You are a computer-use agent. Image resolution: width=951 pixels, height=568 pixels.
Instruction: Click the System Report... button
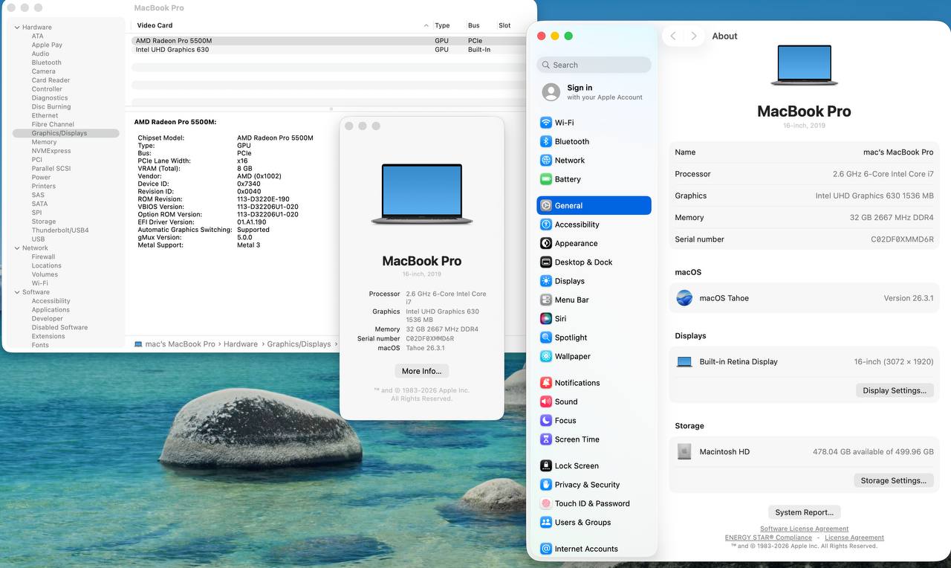[x=804, y=512]
